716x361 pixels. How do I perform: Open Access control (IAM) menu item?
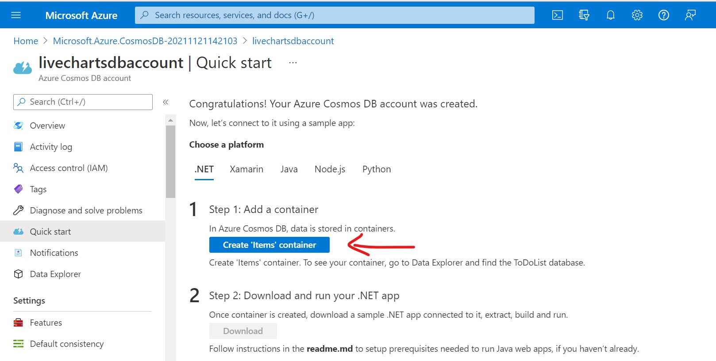click(69, 168)
